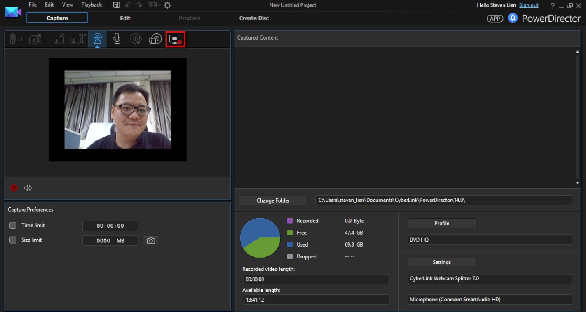Open the screen recorder capture icon
The width and height of the screenshot is (586, 312).
click(175, 39)
